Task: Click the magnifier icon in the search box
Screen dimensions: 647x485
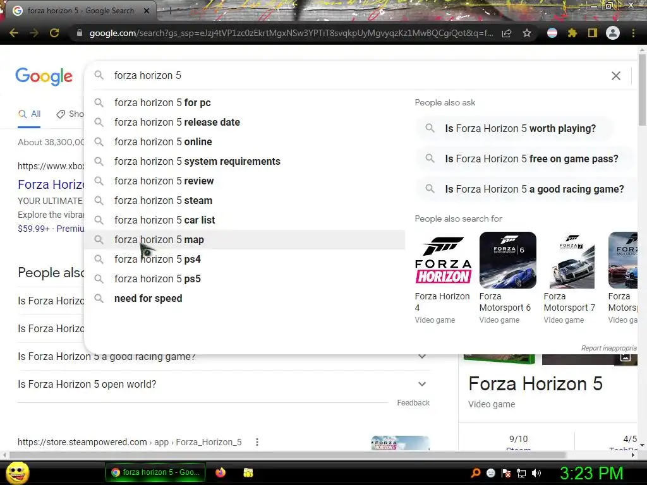Action: [x=99, y=75]
